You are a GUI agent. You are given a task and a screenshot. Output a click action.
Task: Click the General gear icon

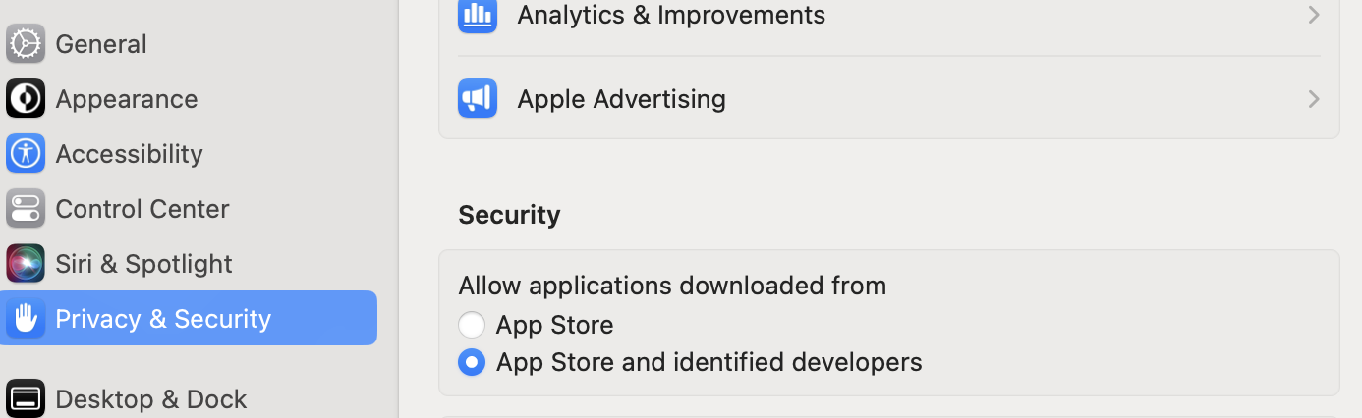pos(26,43)
